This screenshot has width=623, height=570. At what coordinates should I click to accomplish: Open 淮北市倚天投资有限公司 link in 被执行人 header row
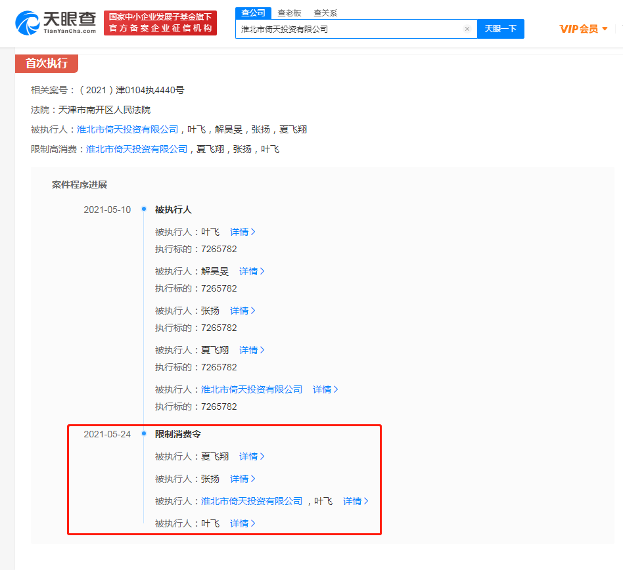pyautogui.click(x=127, y=129)
